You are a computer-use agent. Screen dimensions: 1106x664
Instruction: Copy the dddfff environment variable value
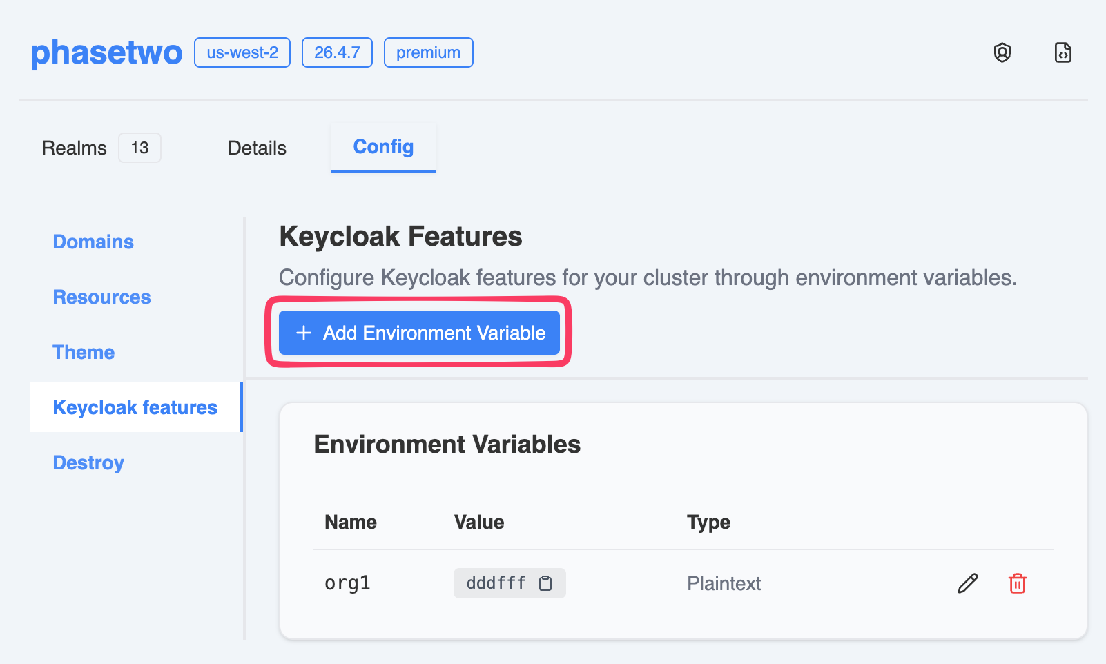coord(546,583)
